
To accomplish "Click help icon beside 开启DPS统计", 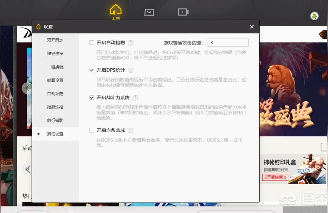I will 131,70.
